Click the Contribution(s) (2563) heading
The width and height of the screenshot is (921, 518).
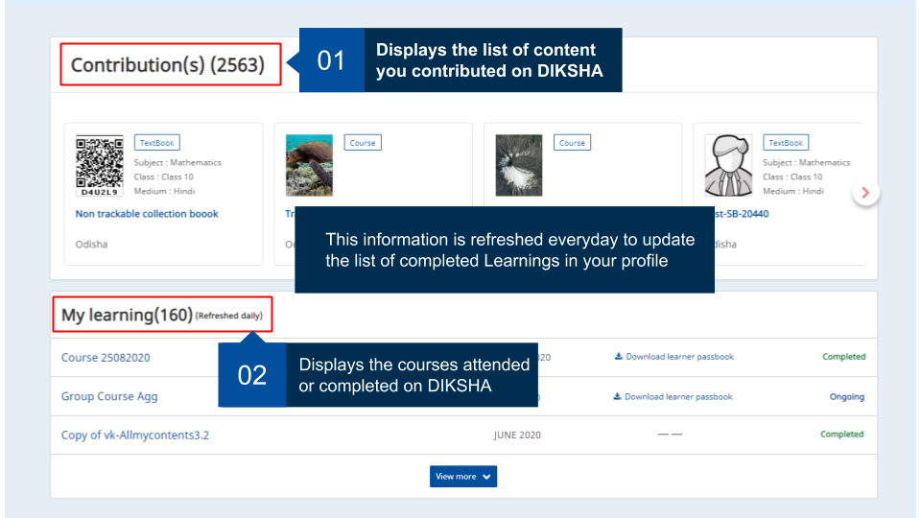click(x=168, y=65)
